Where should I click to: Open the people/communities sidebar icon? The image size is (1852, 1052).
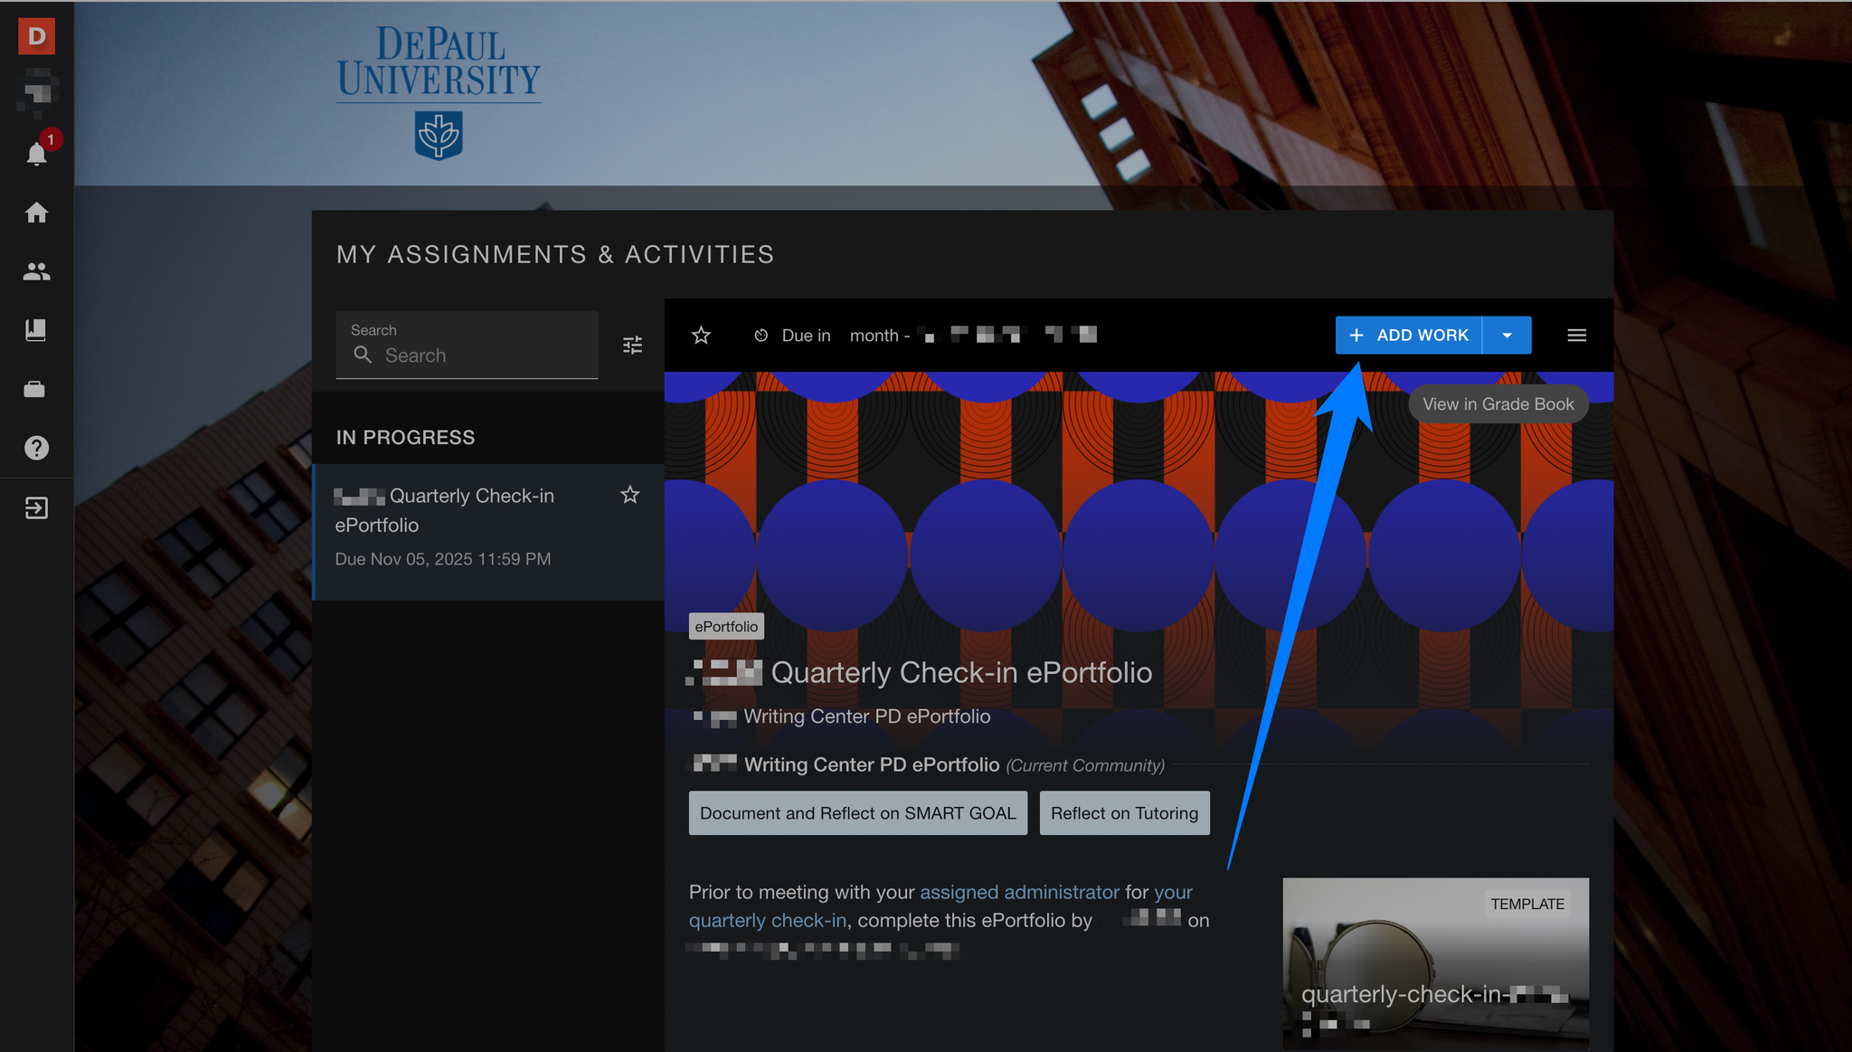click(36, 271)
